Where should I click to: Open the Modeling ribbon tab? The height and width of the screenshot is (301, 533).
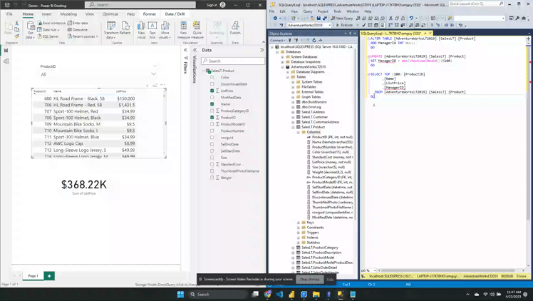[68, 14]
